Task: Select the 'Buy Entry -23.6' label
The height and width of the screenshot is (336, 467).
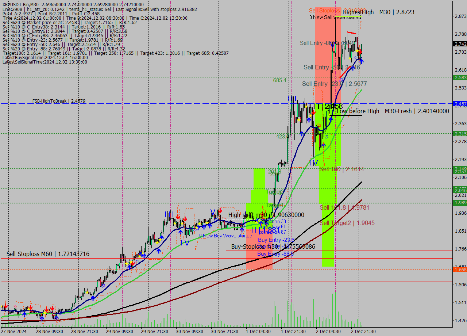Action: click(276, 240)
